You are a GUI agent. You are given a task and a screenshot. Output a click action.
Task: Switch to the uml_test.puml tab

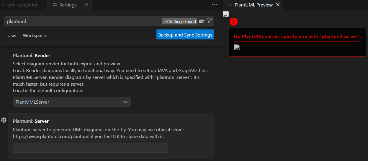(x=22, y=5)
